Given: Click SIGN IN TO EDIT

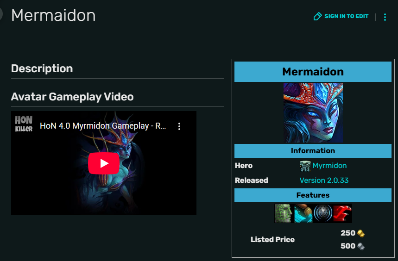Looking at the screenshot, I should pyautogui.click(x=346, y=16).
